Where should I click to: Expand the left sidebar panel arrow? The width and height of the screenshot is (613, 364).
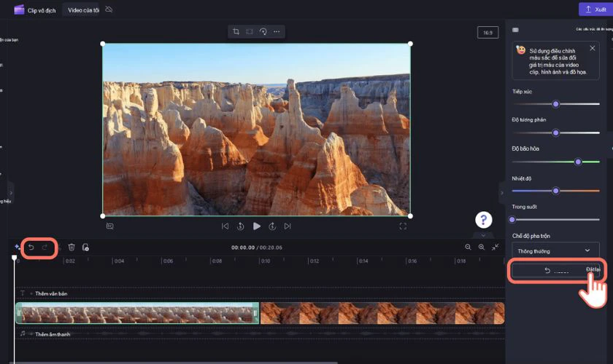(10, 193)
